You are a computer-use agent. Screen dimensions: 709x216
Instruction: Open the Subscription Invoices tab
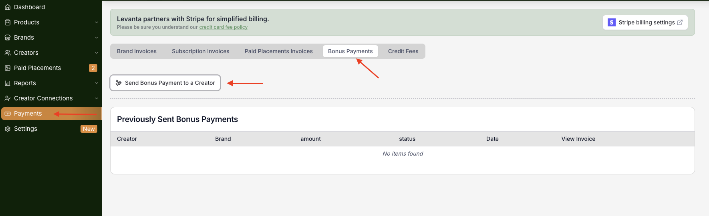[x=200, y=51]
